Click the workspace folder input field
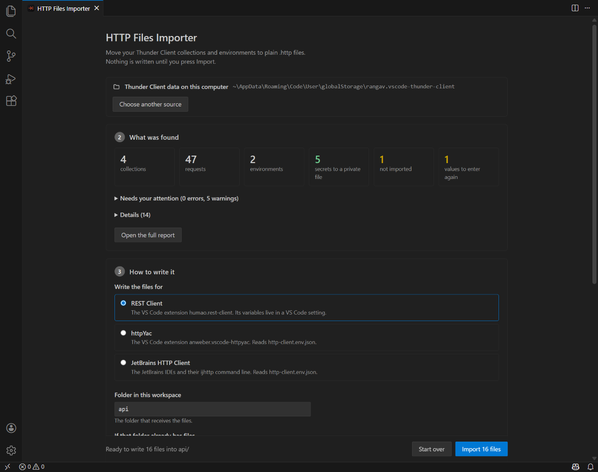Screen dimensions: 598x472 coord(213,409)
